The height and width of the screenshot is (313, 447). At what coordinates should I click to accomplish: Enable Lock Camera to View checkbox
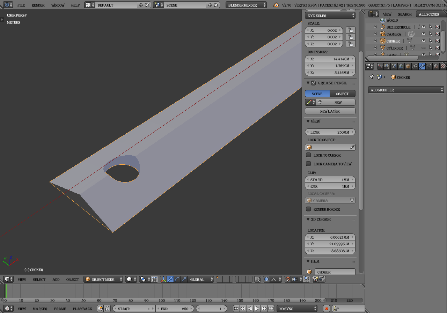coord(308,164)
